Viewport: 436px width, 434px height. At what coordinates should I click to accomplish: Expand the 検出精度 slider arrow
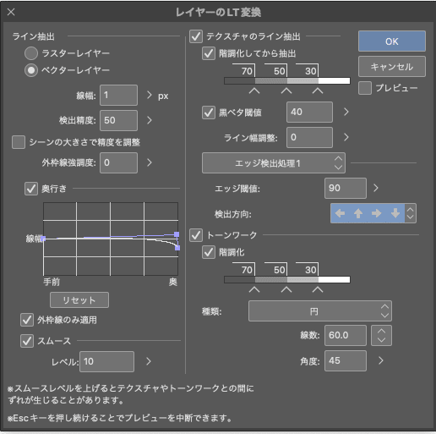pos(150,120)
